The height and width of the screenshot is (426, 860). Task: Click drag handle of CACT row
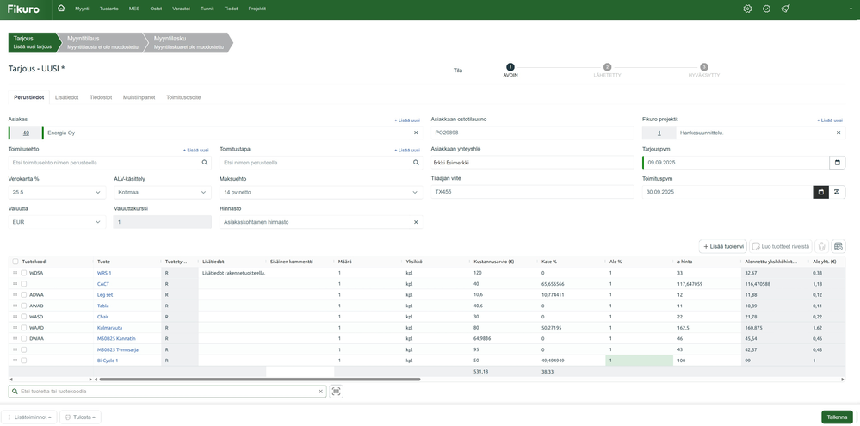tap(15, 283)
